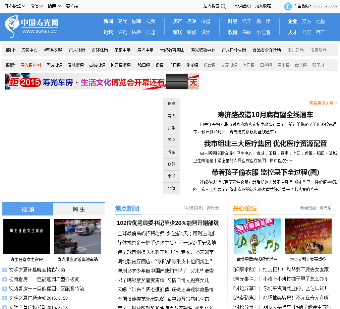Viewport: 340px width, 309px height.
Task: Click the mobile client phone icon
Action: click(x=287, y=6)
